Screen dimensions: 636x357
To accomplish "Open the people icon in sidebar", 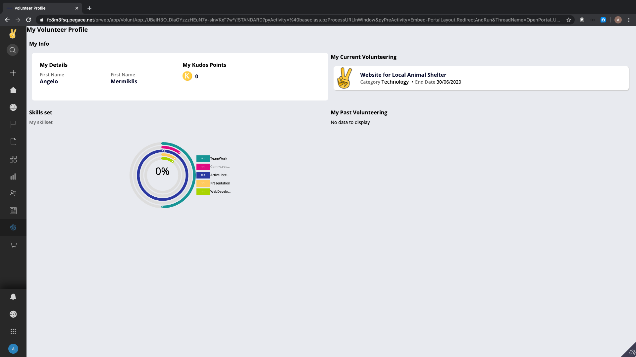I will click(x=13, y=193).
